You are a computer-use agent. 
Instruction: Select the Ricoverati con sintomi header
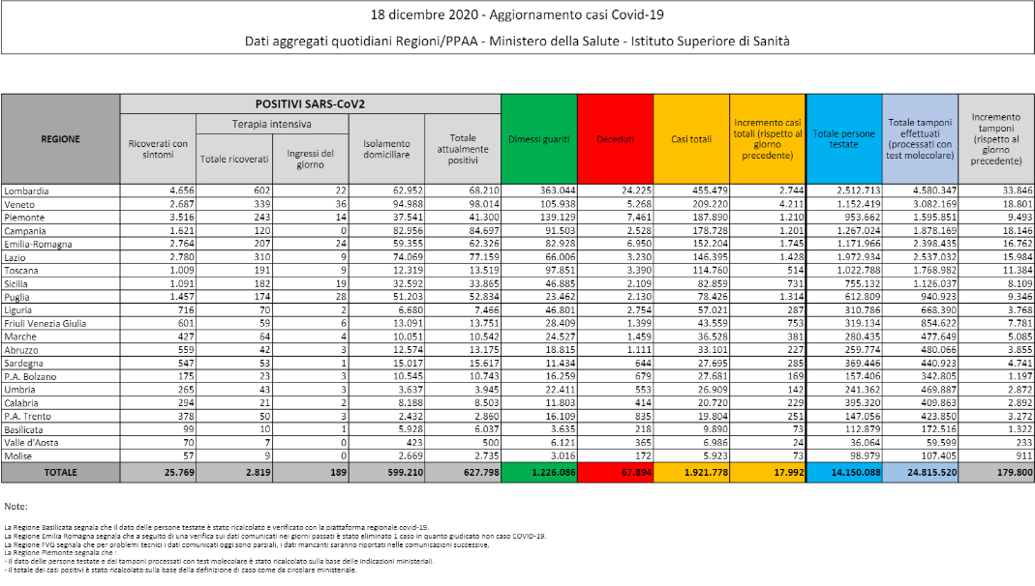click(158, 149)
